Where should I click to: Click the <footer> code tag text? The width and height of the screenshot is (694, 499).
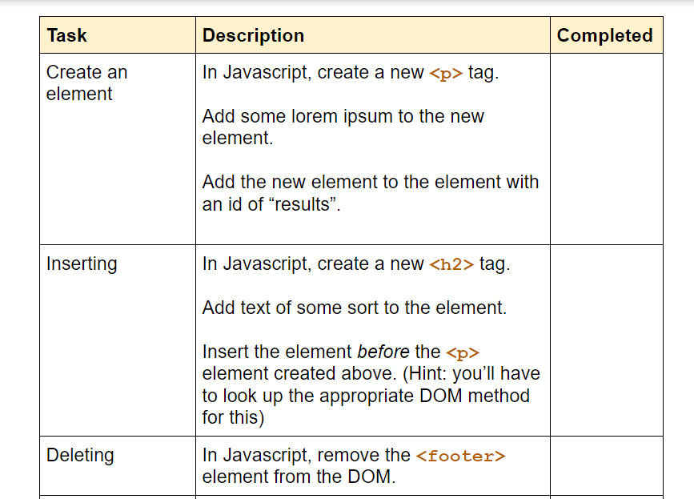pyautogui.click(x=461, y=456)
